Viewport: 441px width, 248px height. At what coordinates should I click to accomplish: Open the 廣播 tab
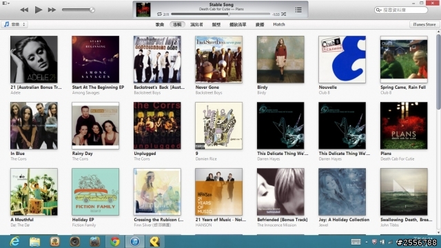tap(260, 25)
